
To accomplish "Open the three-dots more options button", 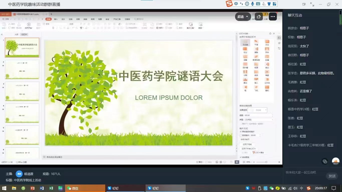I will tap(273, 17).
